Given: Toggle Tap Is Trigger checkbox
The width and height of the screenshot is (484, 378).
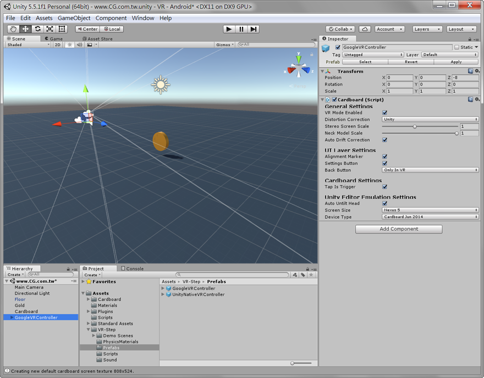Looking at the screenshot, I should tap(384, 187).
